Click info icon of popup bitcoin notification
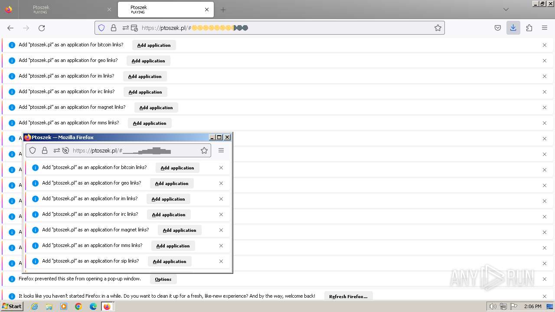The width and height of the screenshot is (555, 312). click(35, 168)
